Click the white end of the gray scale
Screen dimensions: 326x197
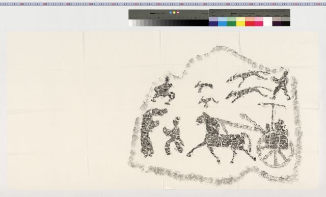pos(130,22)
